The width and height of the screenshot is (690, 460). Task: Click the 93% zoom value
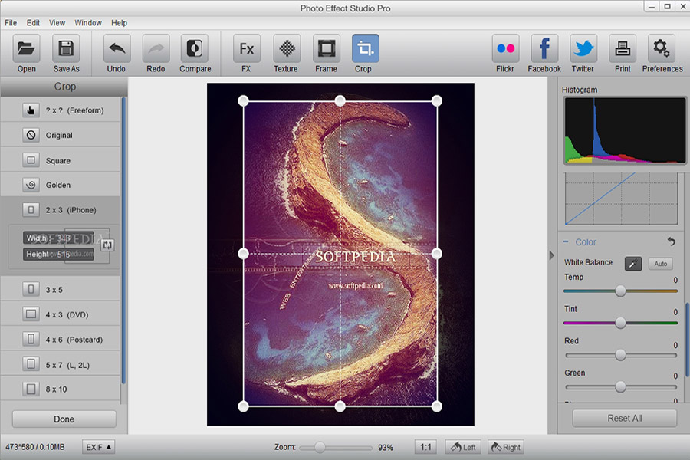pos(386,447)
